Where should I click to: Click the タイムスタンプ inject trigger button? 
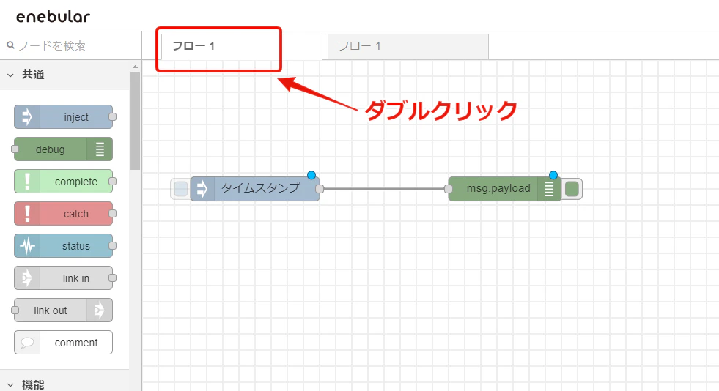[181, 189]
